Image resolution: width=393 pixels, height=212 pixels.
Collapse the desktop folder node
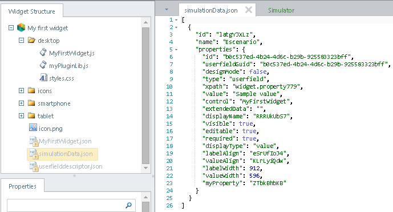click(x=21, y=40)
